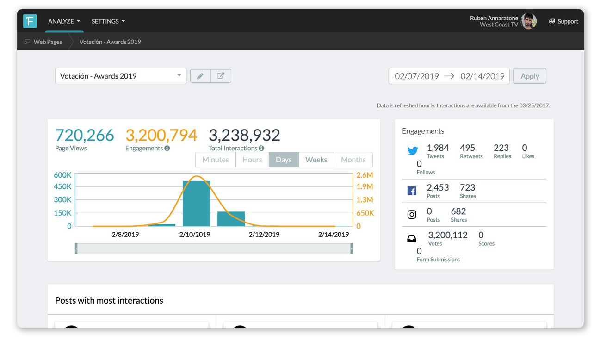Click the Support truck icon

coord(552,21)
